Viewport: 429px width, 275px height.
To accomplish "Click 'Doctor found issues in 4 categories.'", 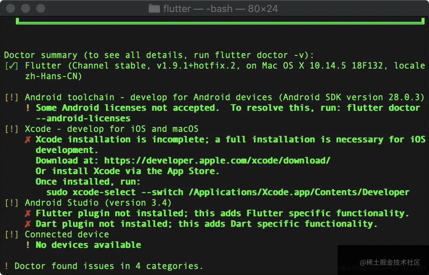I will coord(109,266).
